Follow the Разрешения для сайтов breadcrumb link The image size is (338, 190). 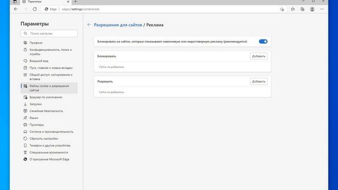pos(118,25)
